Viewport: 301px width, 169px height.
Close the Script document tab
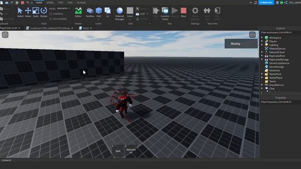91,28
